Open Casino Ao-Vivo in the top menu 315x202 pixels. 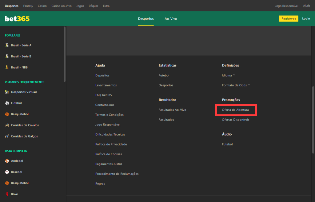(62, 6)
